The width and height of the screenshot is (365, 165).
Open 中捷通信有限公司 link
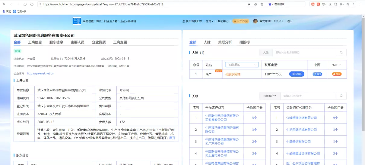298,142
